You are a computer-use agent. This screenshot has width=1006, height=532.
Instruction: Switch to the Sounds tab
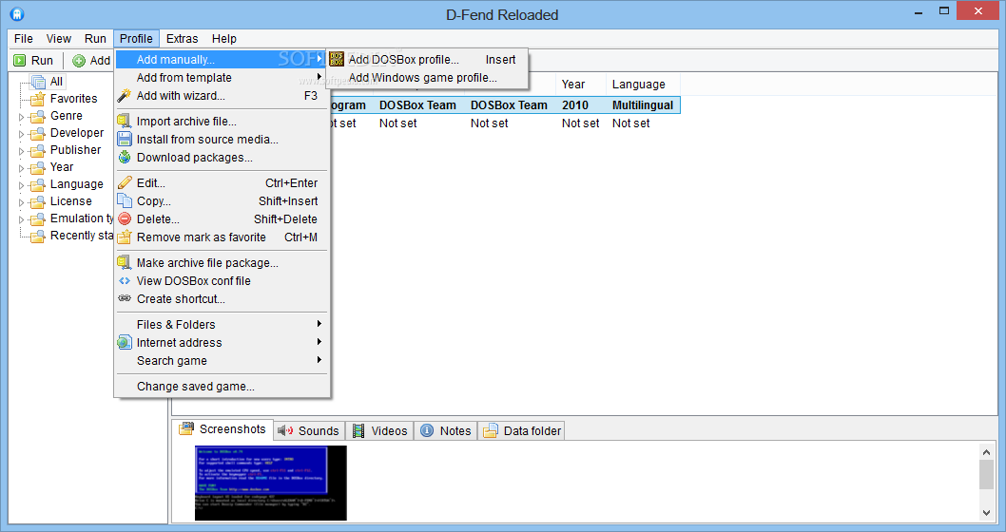(x=309, y=430)
